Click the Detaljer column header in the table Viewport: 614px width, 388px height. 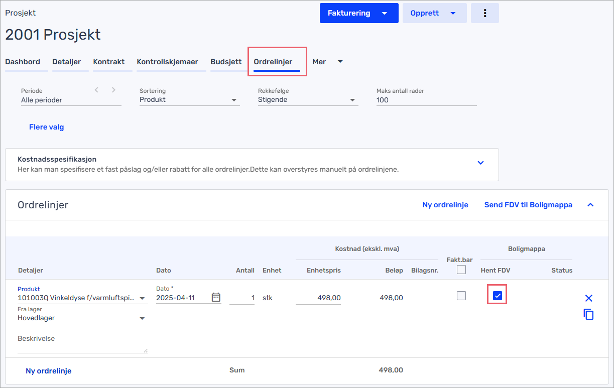(31, 270)
